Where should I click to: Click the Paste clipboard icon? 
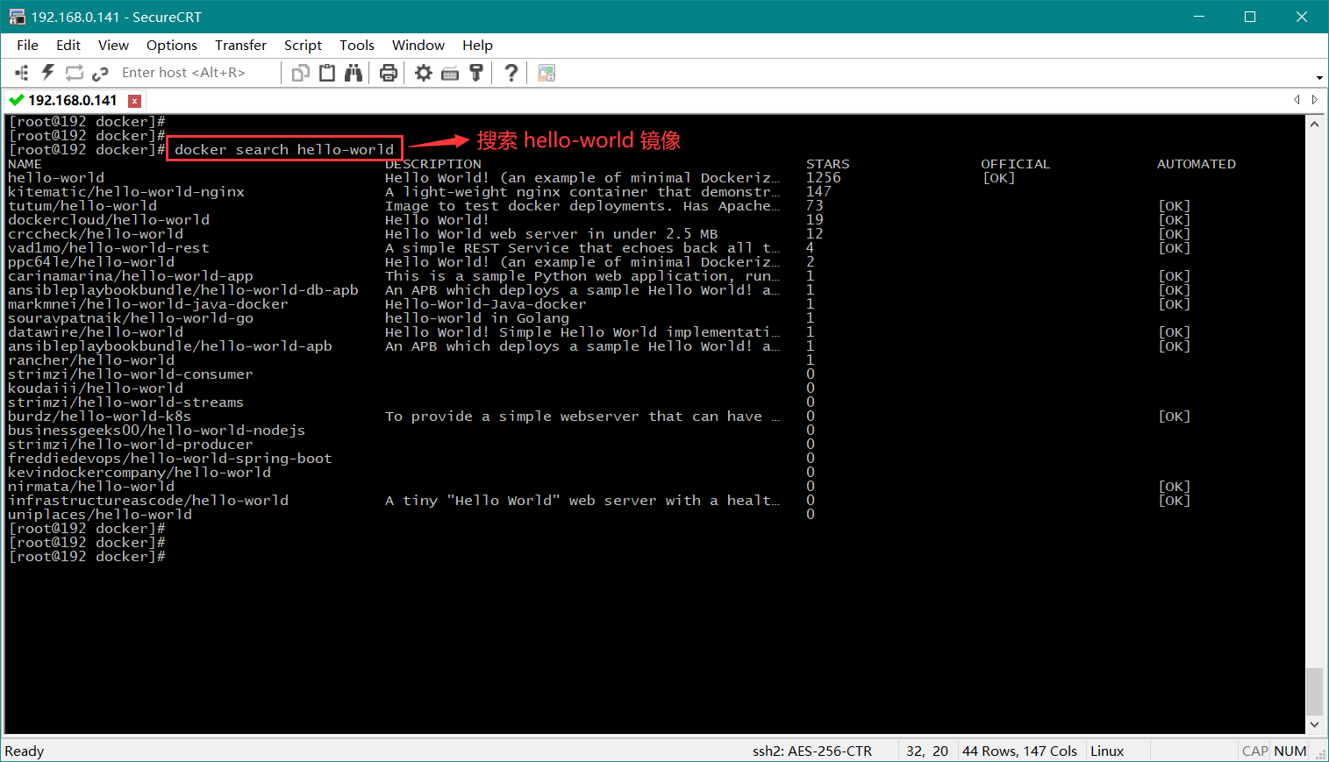(x=327, y=73)
